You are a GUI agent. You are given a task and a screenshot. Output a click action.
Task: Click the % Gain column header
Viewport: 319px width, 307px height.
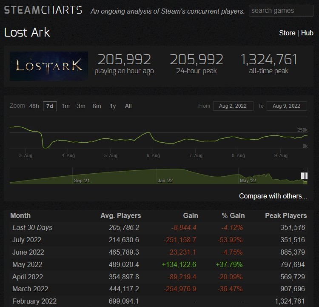pos(233,215)
